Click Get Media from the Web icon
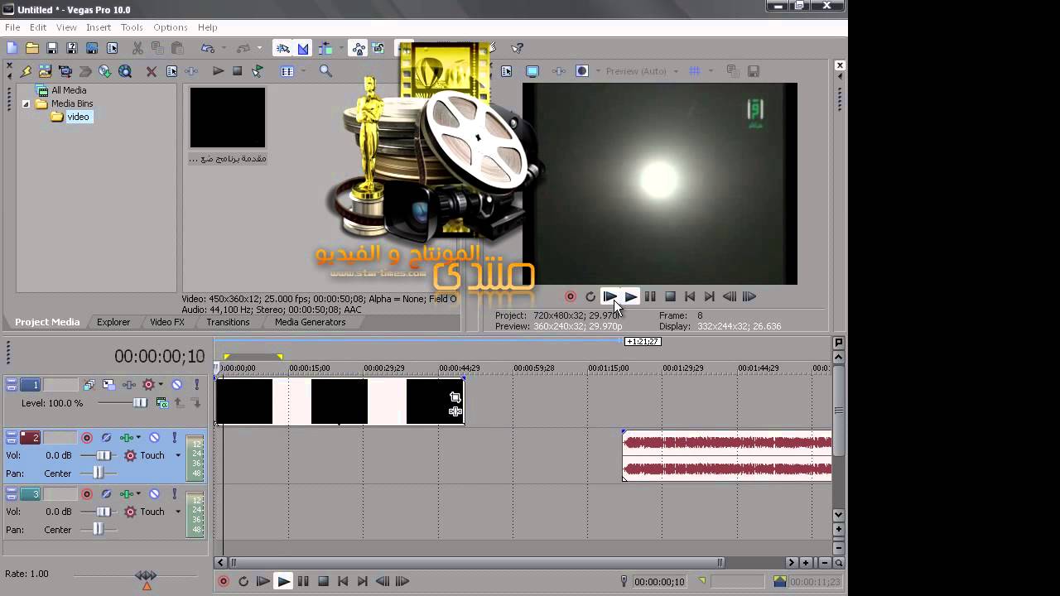Screen dimensions: 1060x596 tap(125, 71)
